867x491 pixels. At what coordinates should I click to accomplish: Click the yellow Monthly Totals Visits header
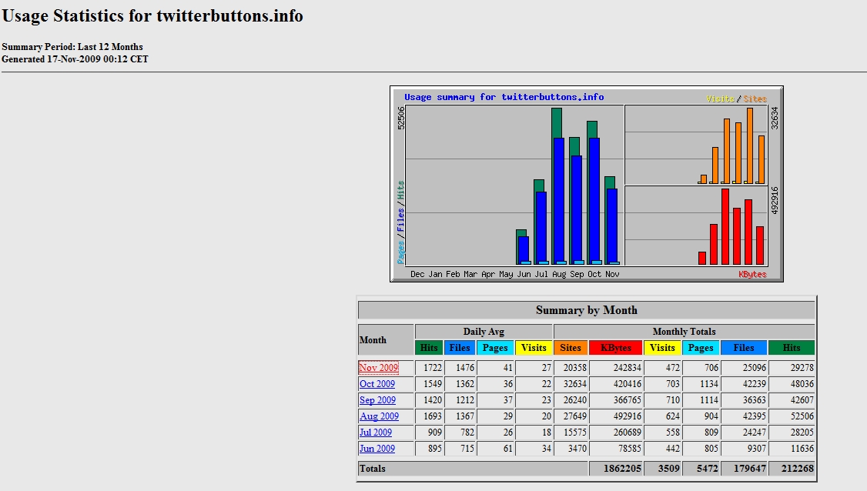coord(662,348)
